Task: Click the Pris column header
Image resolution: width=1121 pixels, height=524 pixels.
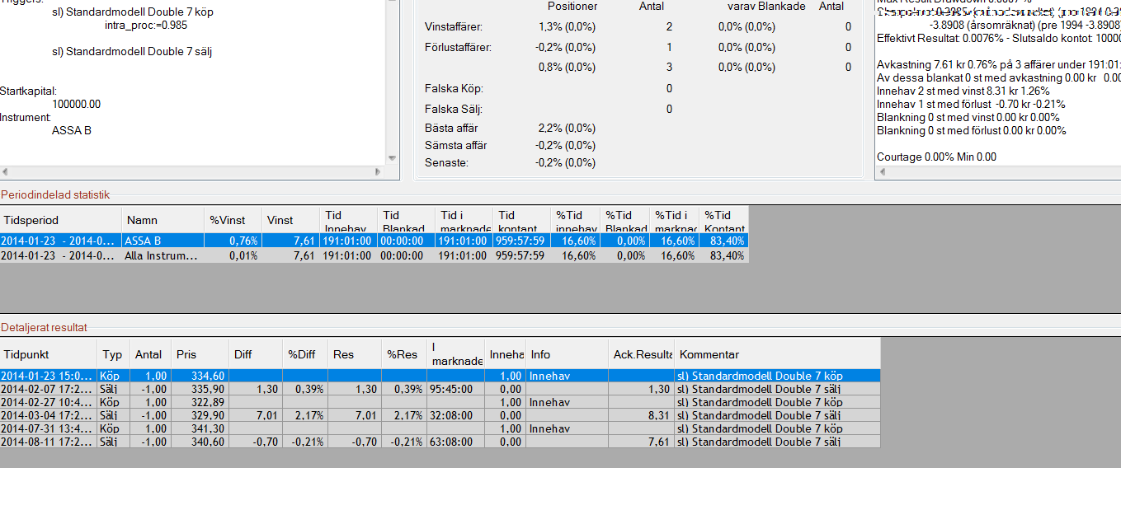Action: (x=200, y=354)
